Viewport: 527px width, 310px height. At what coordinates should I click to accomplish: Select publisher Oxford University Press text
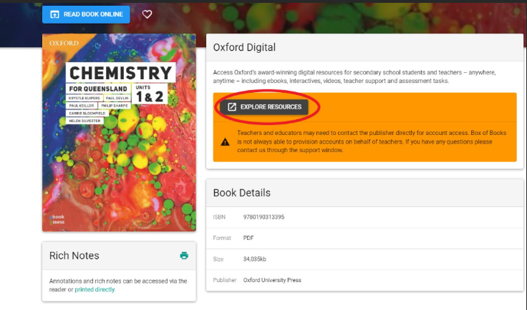[x=272, y=280]
